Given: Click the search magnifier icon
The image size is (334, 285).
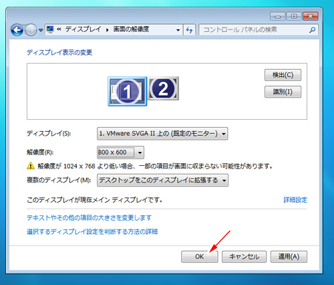Looking at the screenshot, I should click(312, 30).
